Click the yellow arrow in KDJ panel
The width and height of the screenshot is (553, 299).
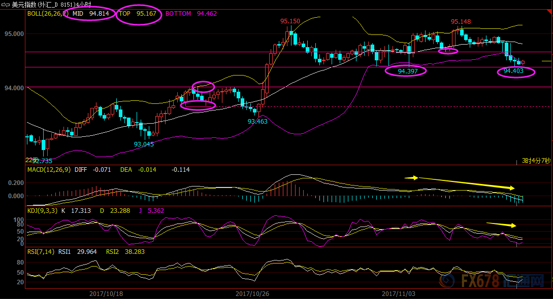point(501,224)
